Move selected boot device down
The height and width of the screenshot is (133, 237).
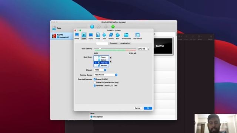(x=110, y=62)
